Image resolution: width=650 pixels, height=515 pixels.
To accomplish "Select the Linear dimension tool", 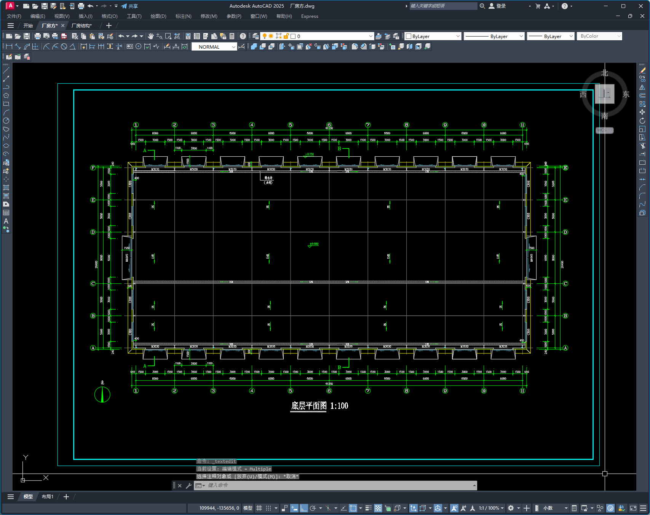I will pos(9,46).
